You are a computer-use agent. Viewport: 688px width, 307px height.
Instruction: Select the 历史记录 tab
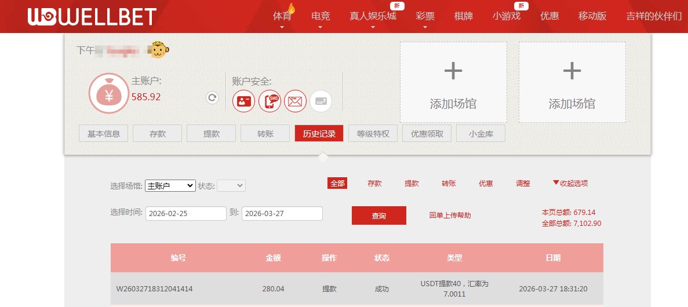click(319, 134)
